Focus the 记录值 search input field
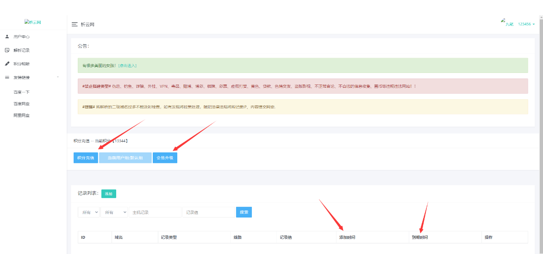This screenshot has width=543, height=254. click(x=208, y=212)
